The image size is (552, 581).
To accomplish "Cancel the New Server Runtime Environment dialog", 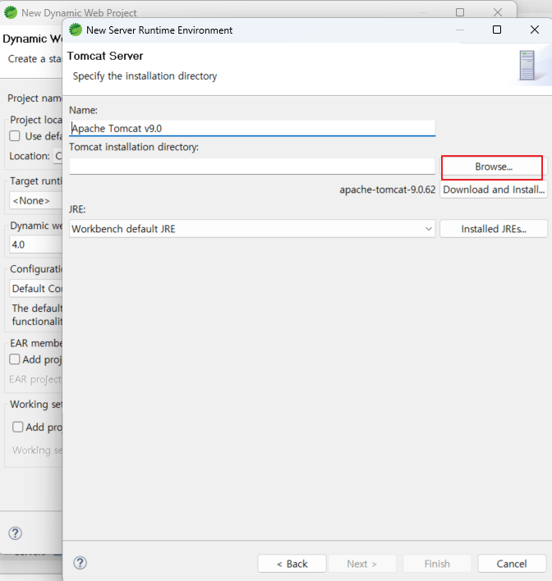I will [x=512, y=564].
